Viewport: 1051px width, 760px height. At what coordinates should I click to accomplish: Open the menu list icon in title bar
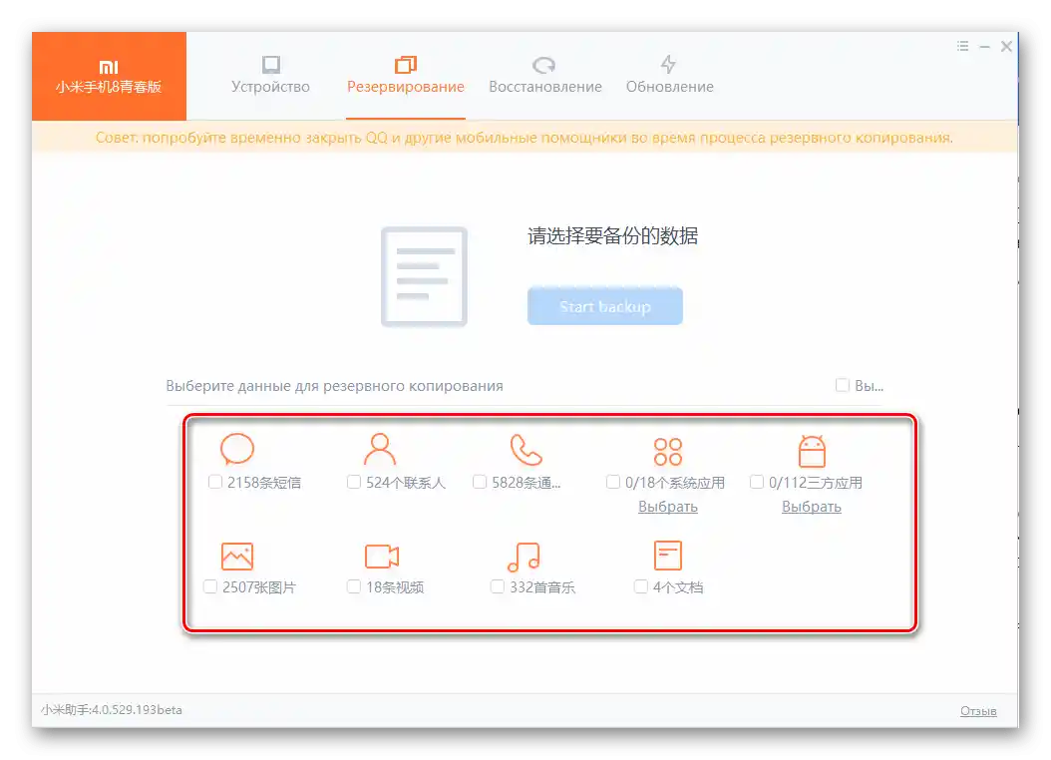tap(963, 46)
